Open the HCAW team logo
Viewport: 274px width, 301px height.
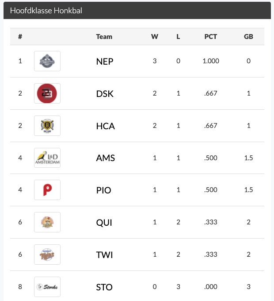(47, 126)
